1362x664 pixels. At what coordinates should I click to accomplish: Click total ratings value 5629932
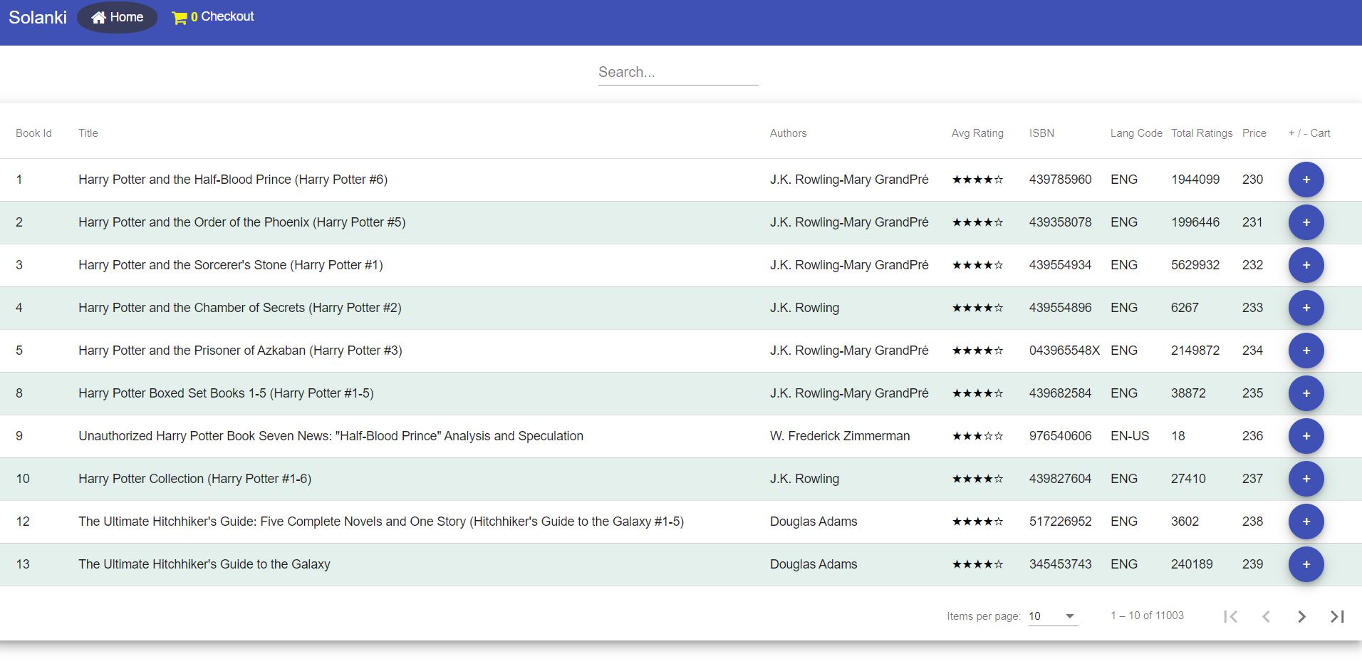[x=1195, y=265]
